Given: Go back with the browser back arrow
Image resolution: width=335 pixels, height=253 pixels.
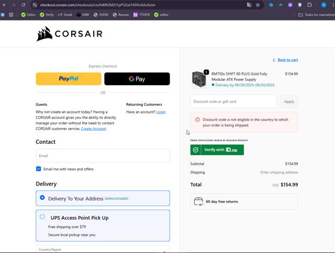Looking at the screenshot, I should 4,5.
